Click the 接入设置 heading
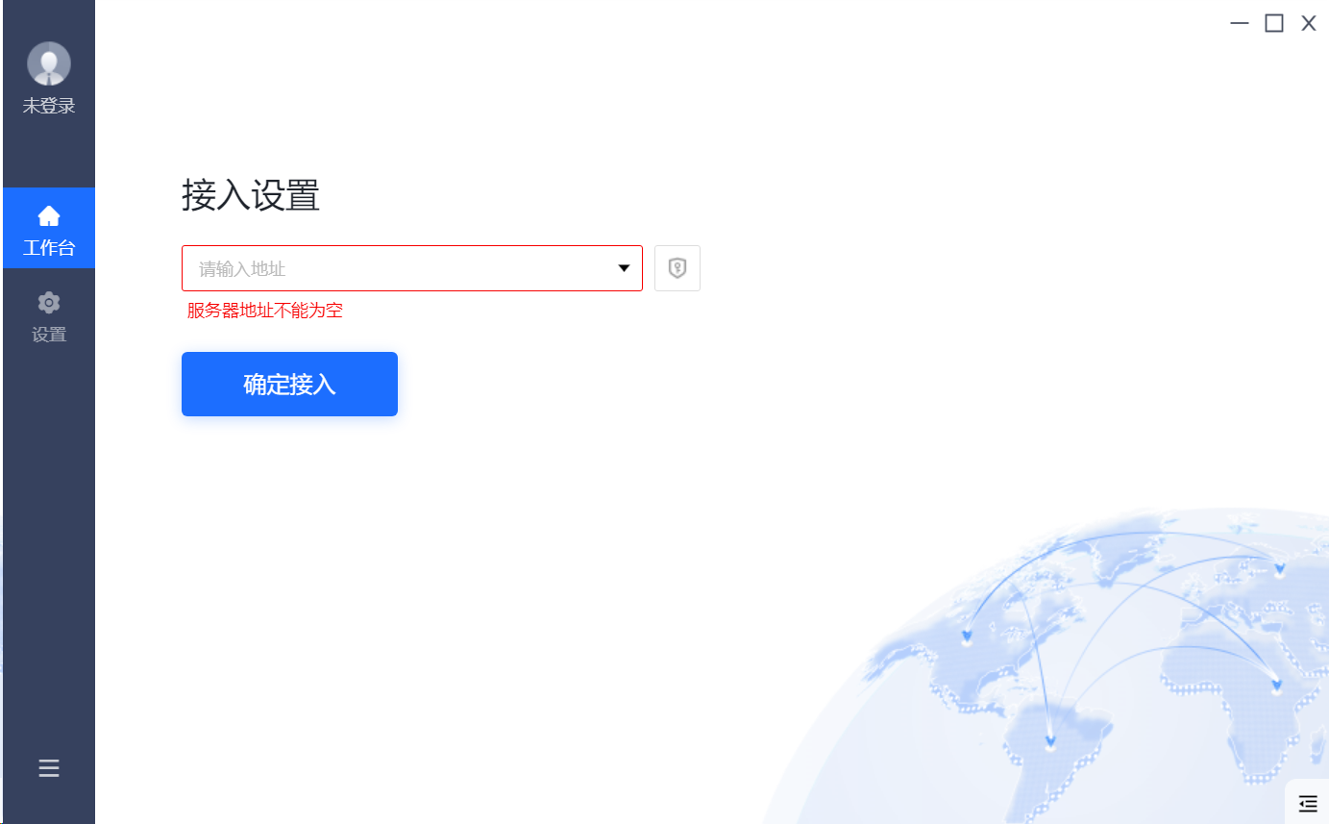Image resolution: width=1329 pixels, height=824 pixels. tap(251, 195)
